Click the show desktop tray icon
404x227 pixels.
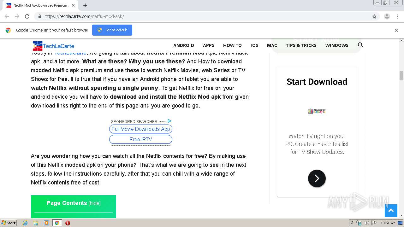[400, 223]
